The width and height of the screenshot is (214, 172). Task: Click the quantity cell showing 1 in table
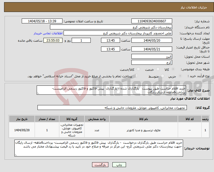click(x=47, y=130)
